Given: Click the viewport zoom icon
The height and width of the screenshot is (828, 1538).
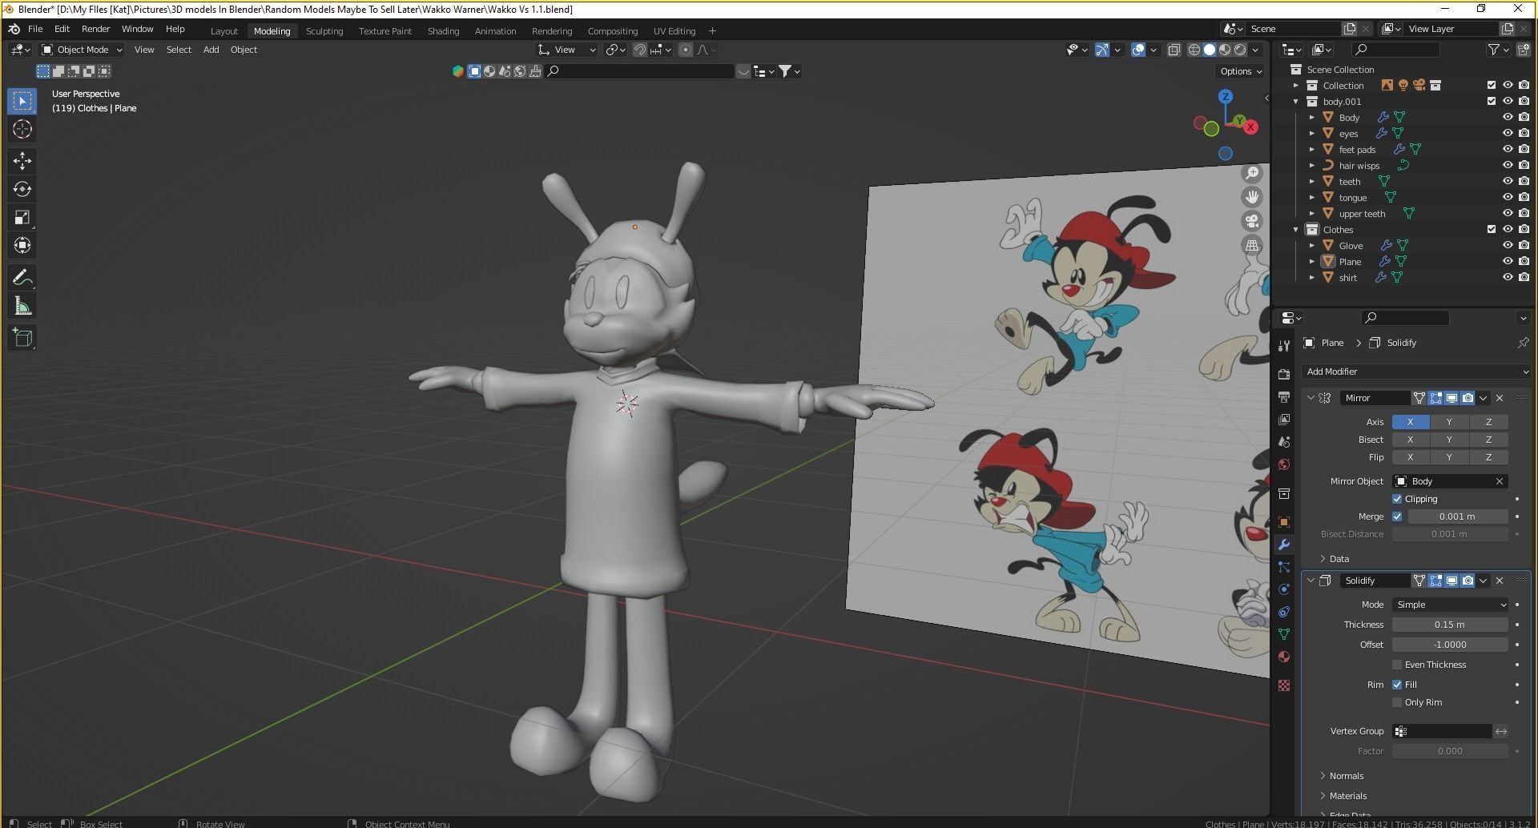Looking at the screenshot, I should (x=1252, y=173).
